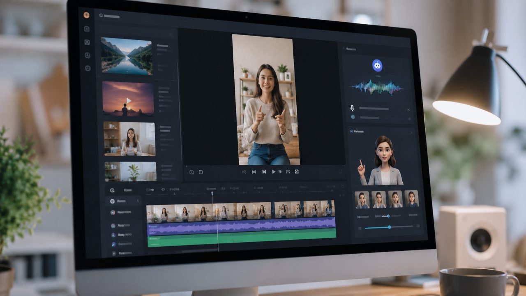Click the bottom track's microphone icon

pos(114,253)
